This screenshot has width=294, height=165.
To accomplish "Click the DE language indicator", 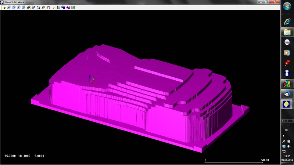I will 287,130.
